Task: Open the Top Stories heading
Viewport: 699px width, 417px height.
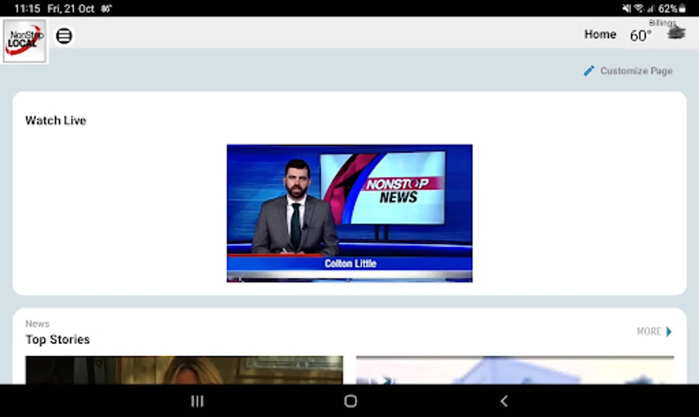Action: tap(58, 340)
